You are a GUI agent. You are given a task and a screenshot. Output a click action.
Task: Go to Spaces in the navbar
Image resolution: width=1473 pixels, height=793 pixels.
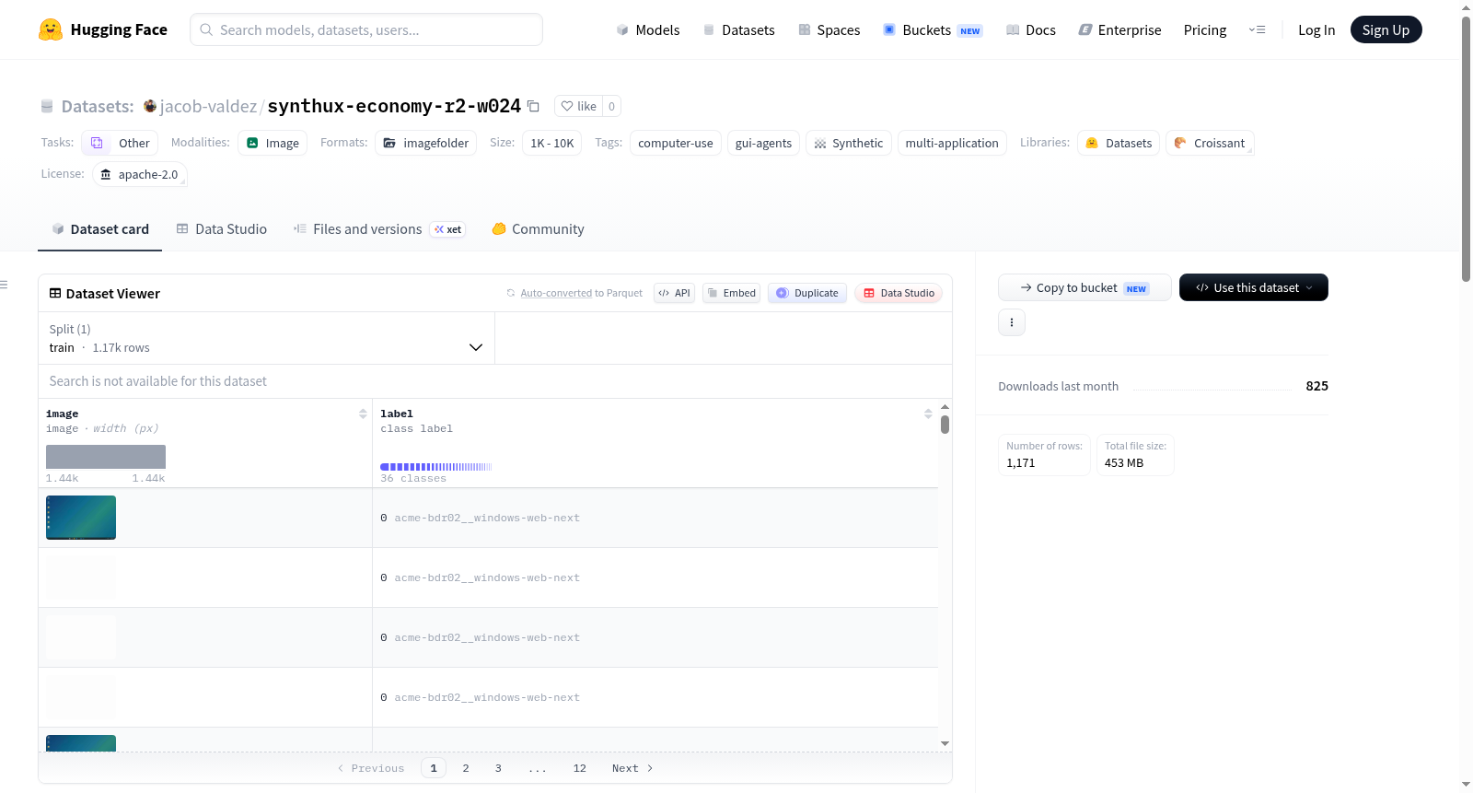coord(829,29)
